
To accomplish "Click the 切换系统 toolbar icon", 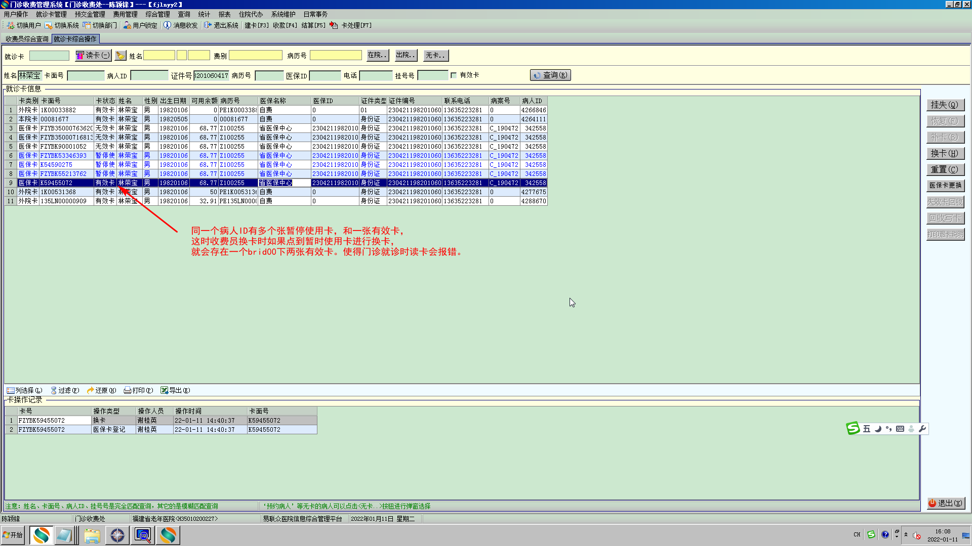I will click(x=49, y=25).
